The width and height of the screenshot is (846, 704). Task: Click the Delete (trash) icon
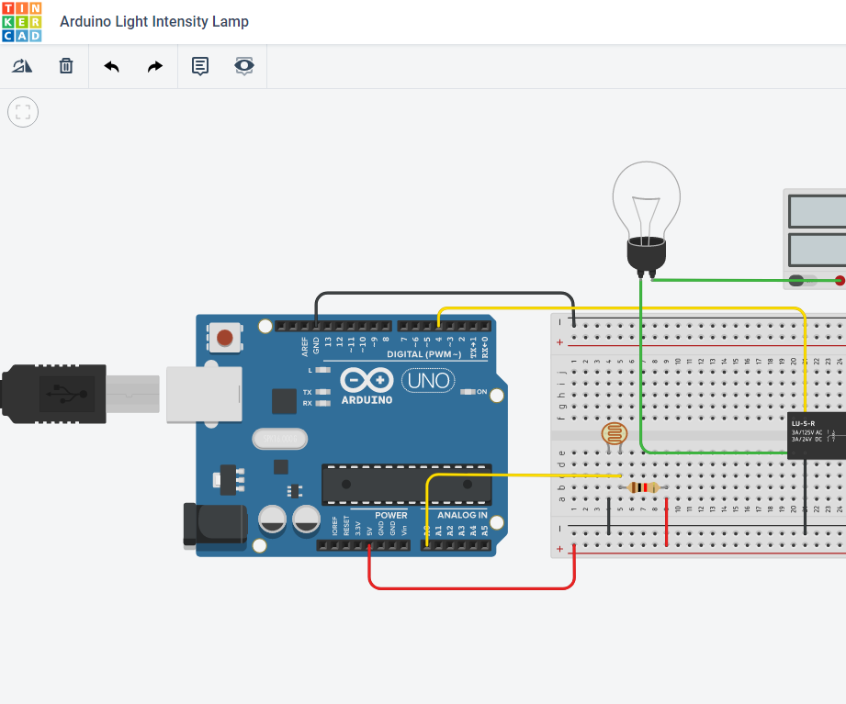65,65
